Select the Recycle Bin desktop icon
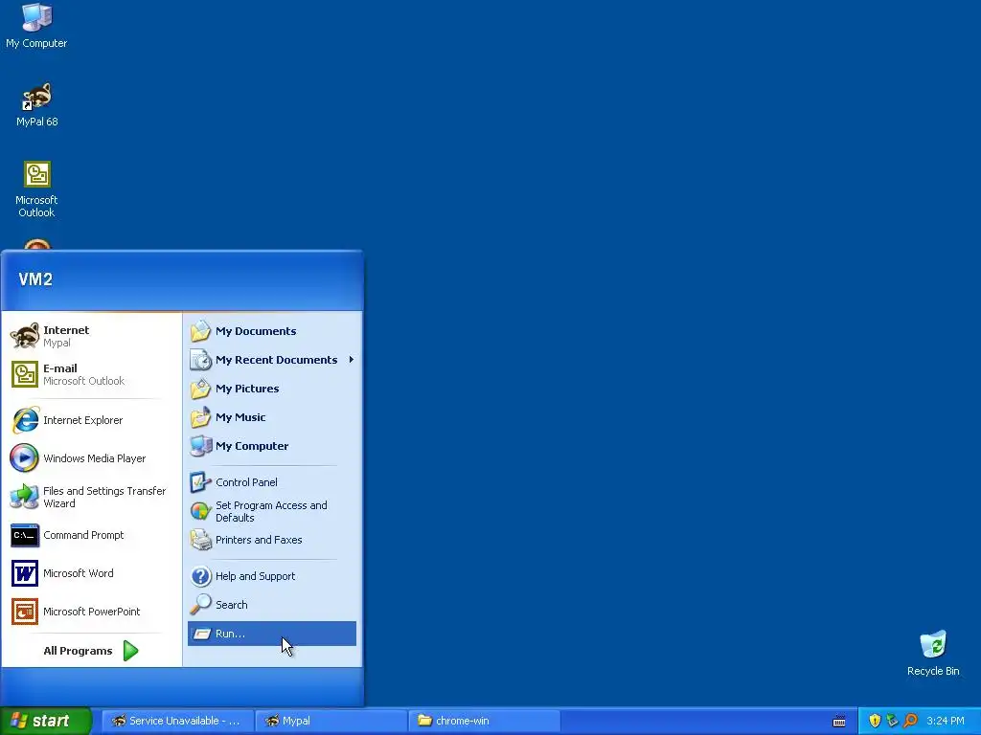This screenshot has height=735, width=981. [x=933, y=654]
